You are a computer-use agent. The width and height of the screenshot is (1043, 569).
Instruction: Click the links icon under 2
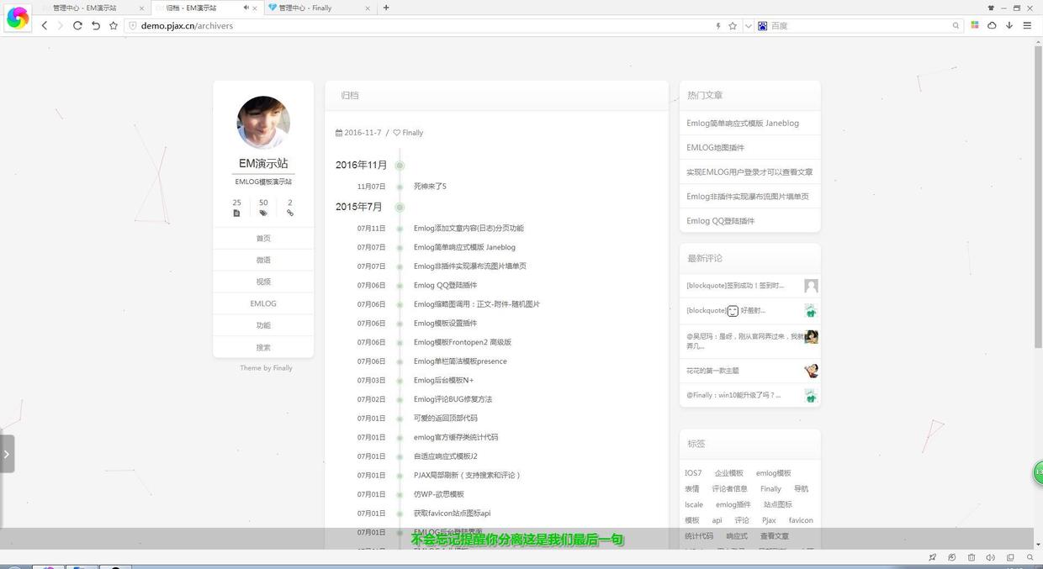pos(290,213)
